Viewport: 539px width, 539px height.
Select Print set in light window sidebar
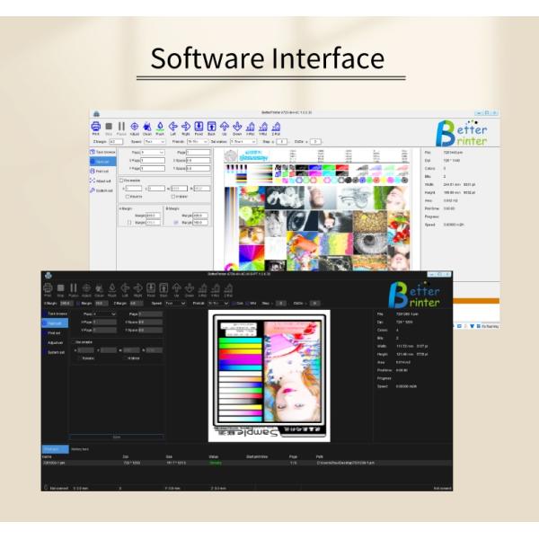[x=102, y=171]
